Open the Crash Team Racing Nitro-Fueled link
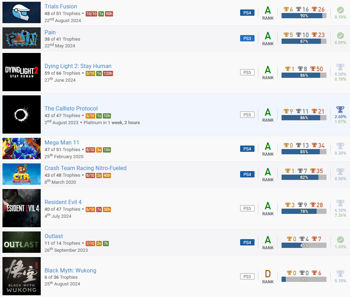 (x=85, y=168)
